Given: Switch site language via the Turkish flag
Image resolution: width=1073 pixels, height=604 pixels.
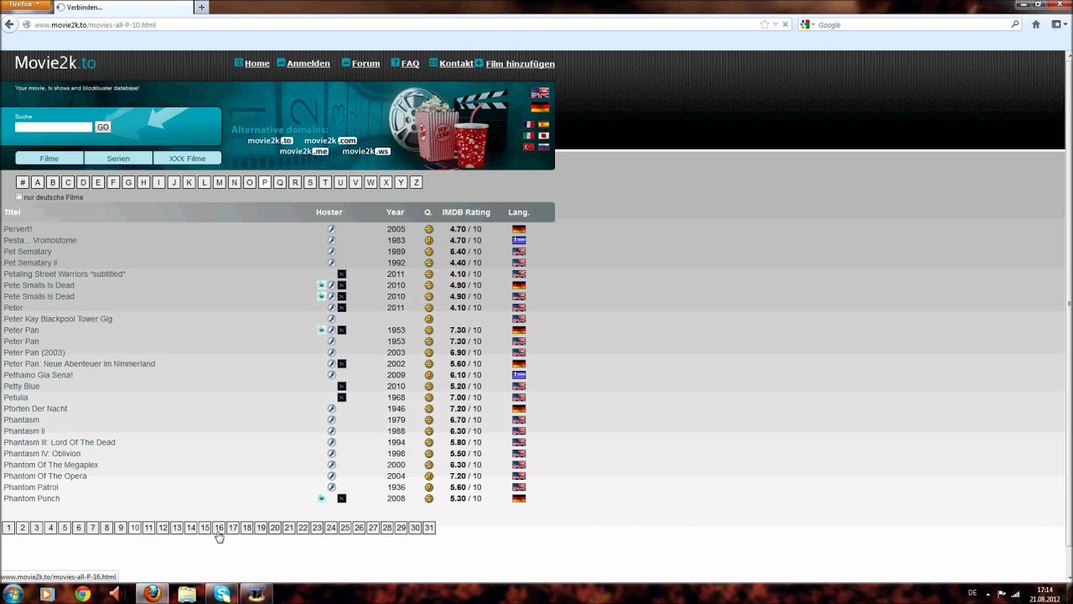Looking at the screenshot, I should tap(528, 147).
